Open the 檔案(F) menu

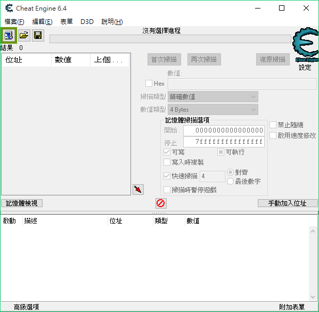[x=14, y=21]
